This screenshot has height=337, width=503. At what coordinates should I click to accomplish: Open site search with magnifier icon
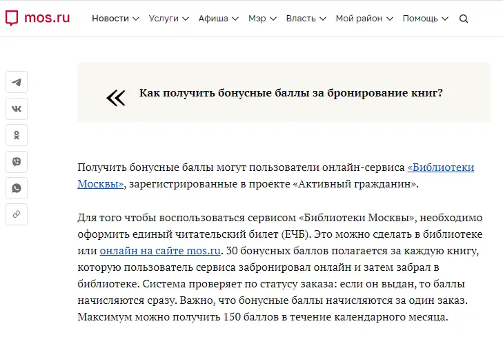tap(464, 19)
